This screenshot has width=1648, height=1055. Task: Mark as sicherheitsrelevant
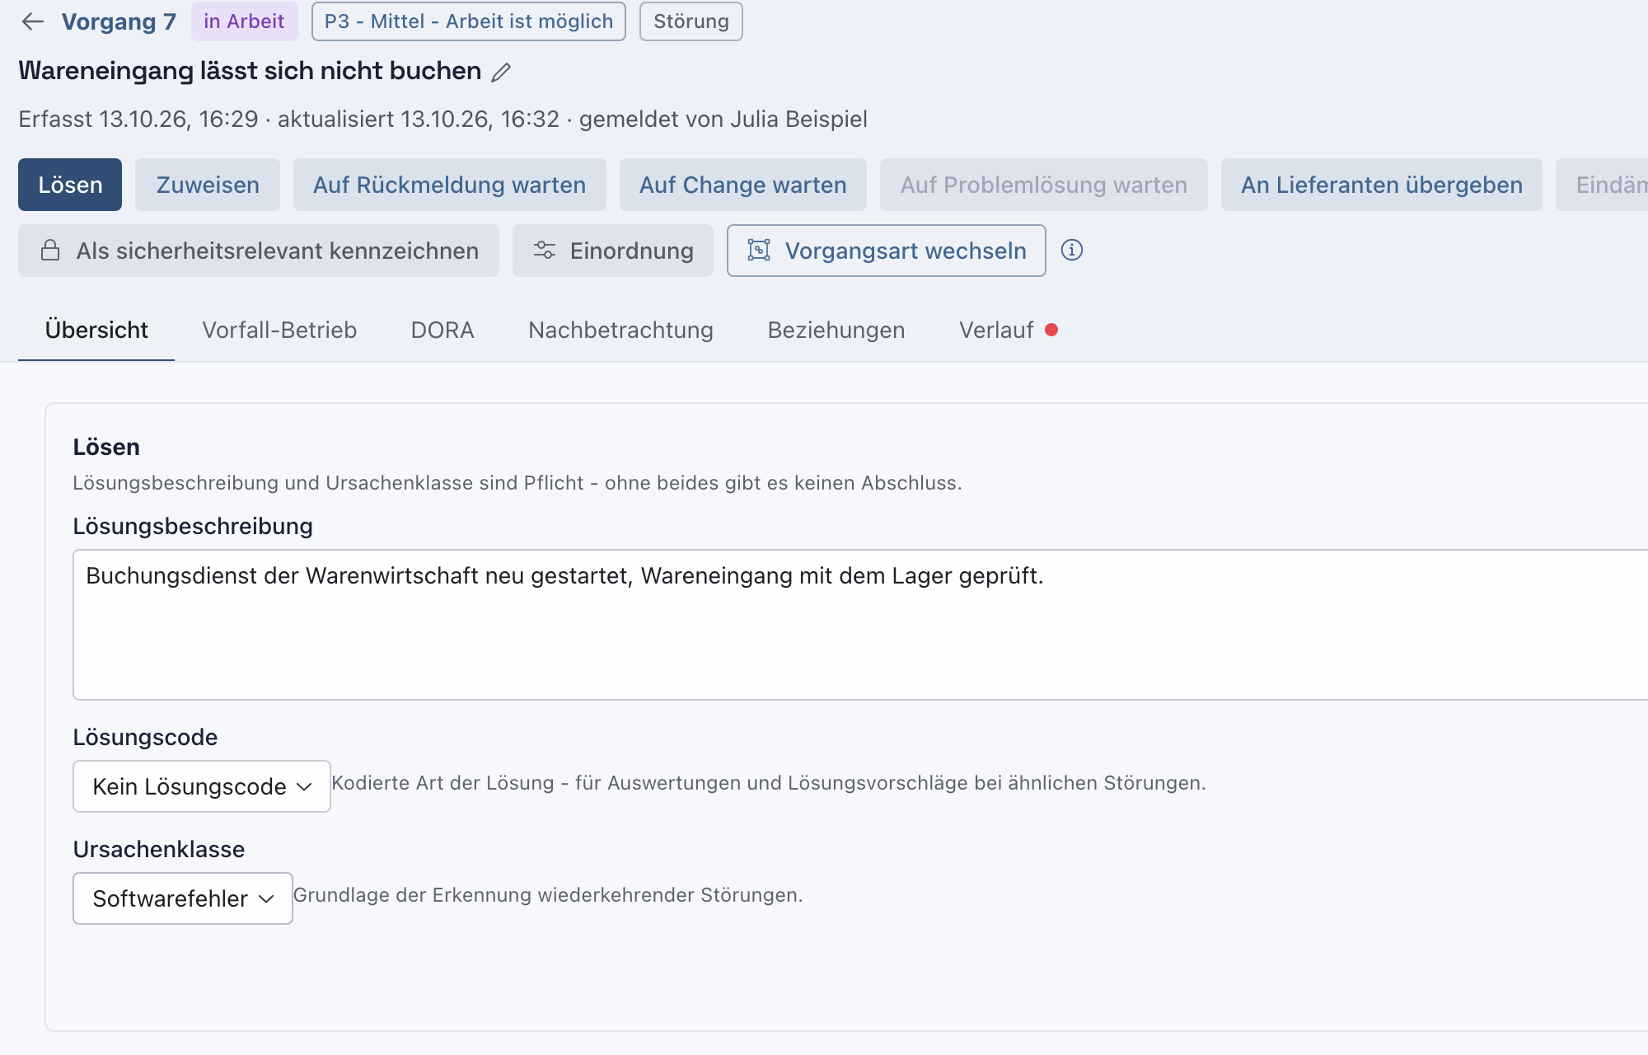point(259,251)
